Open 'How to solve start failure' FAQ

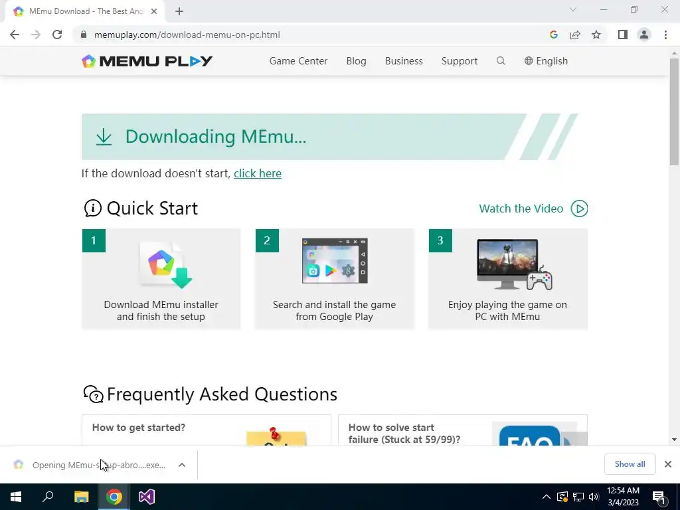[404, 434]
